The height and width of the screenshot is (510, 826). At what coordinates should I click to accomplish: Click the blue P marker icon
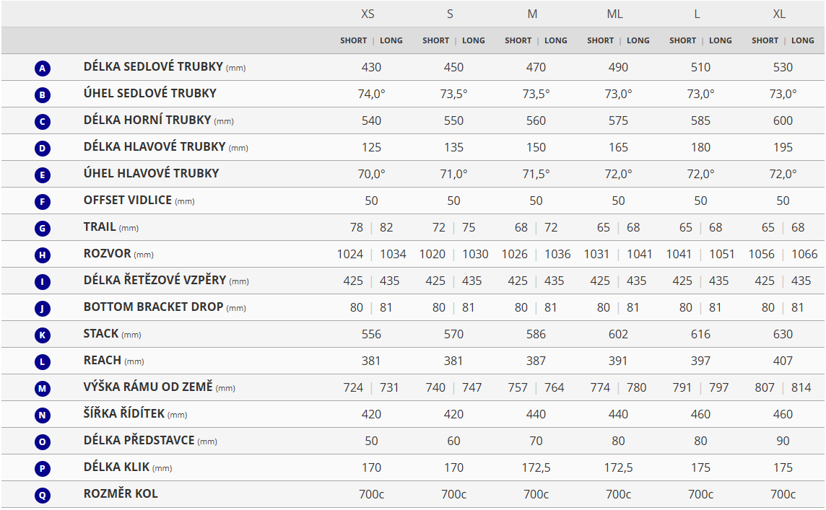click(42, 468)
